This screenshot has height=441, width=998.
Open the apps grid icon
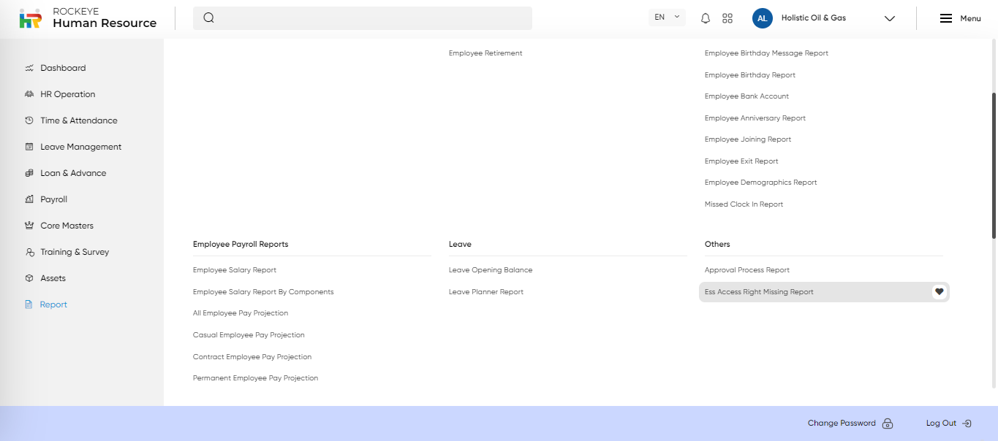[x=727, y=18]
